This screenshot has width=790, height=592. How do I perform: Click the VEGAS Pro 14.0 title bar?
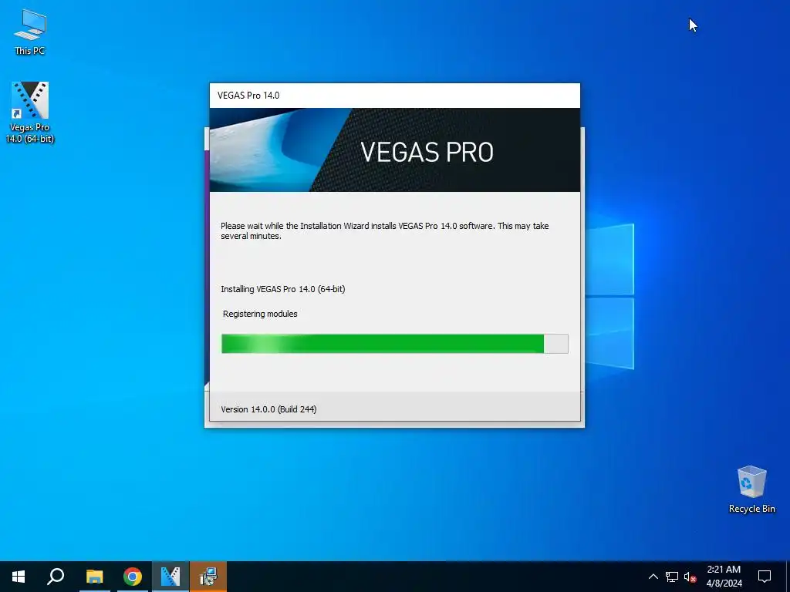click(x=395, y=96)
